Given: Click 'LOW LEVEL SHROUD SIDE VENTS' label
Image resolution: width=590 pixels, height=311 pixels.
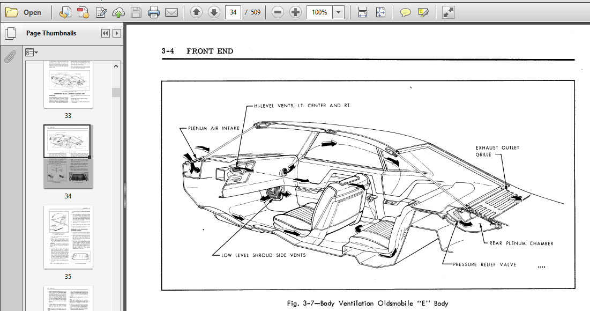Looking at the screenshot, I should point(264,255).
